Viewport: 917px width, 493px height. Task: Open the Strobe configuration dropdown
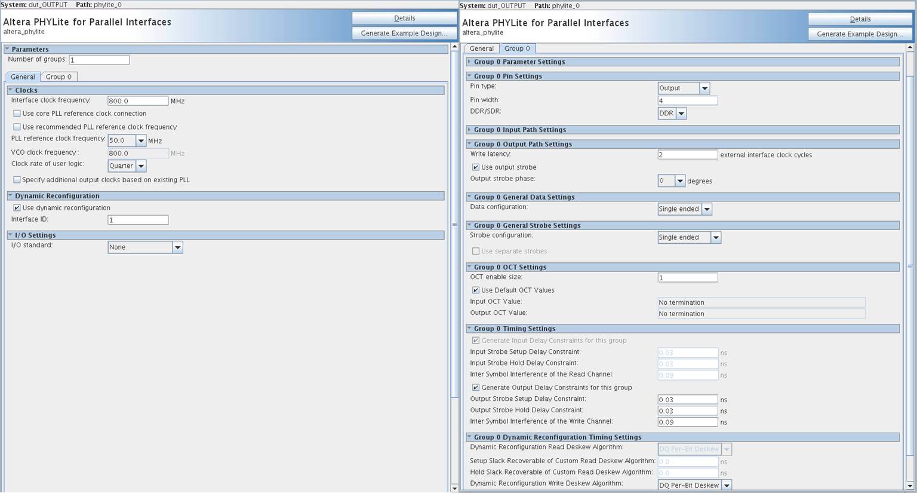pos(716,238)
